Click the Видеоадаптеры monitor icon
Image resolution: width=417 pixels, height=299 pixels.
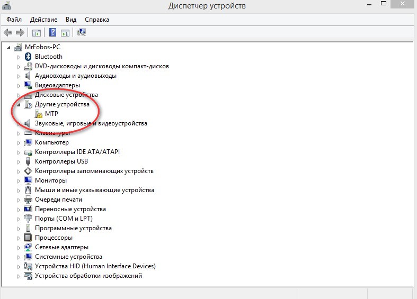(28, 85)
